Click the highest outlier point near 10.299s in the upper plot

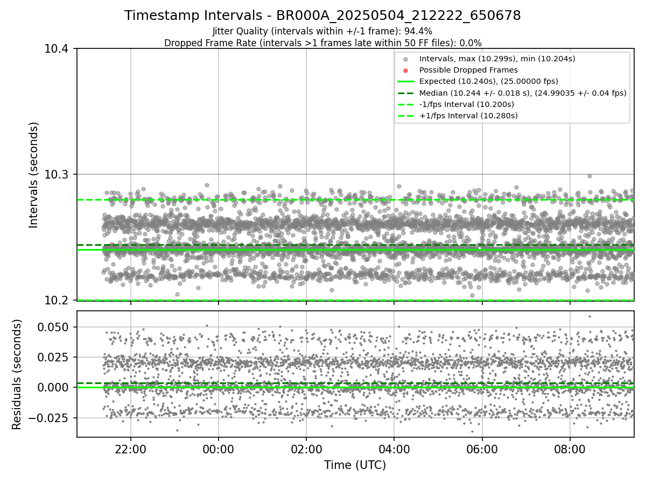(589, 176)
